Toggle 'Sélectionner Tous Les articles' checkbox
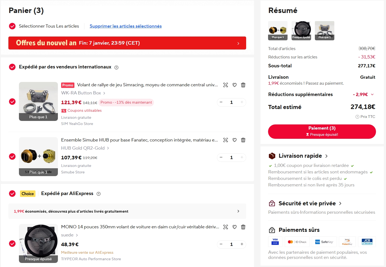Viewport: 386px width, 267px height. point(12,26)
